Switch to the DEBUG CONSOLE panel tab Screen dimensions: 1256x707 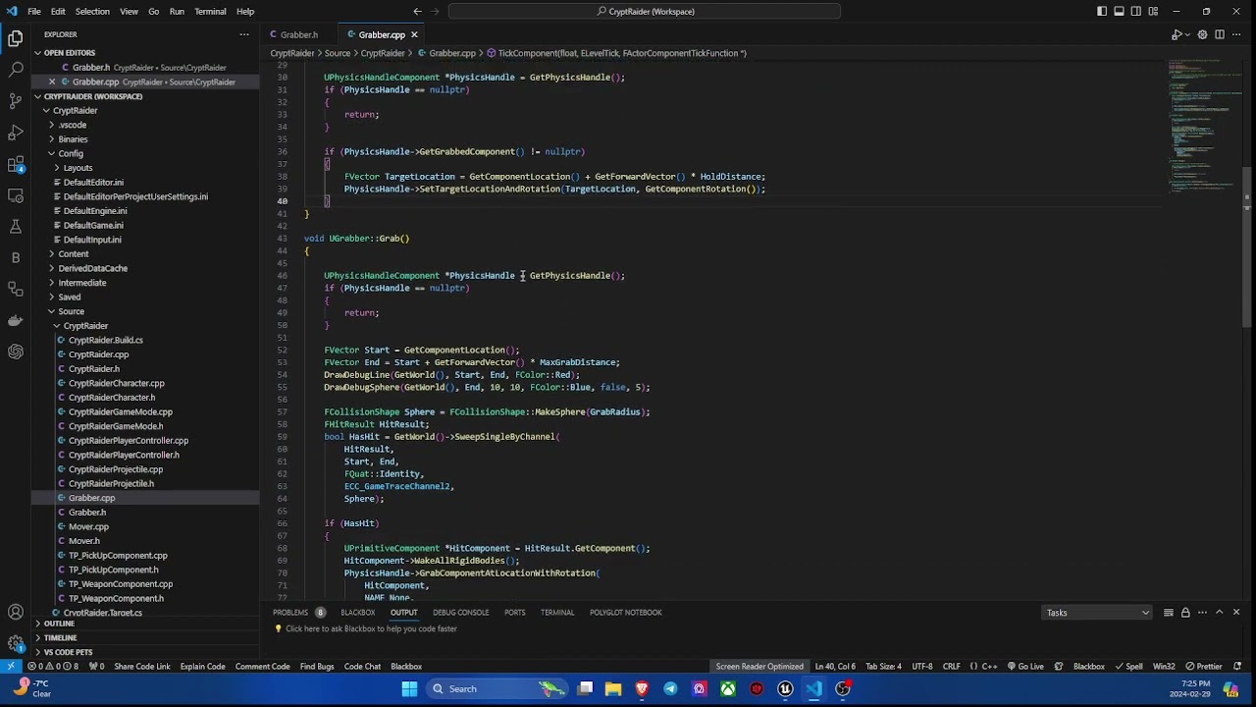[460, 613]
